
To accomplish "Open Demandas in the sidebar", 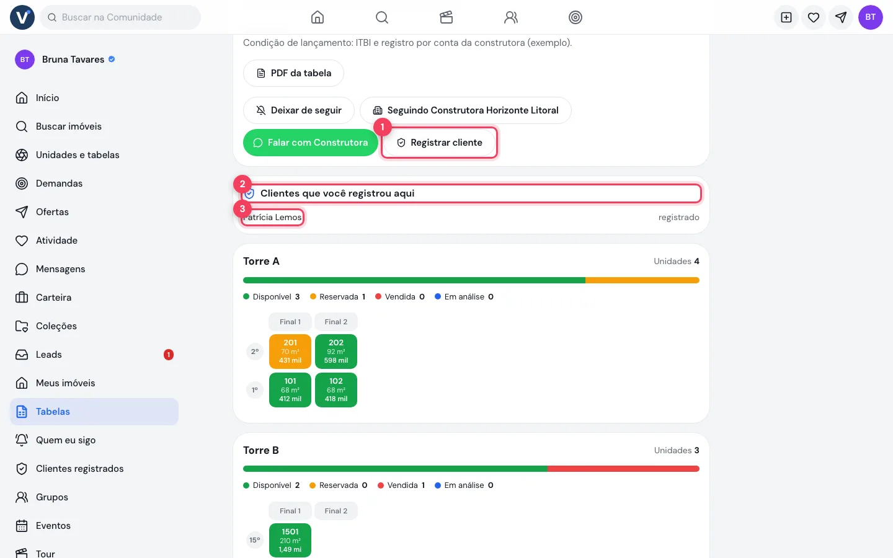I will (x=94, y=184).
